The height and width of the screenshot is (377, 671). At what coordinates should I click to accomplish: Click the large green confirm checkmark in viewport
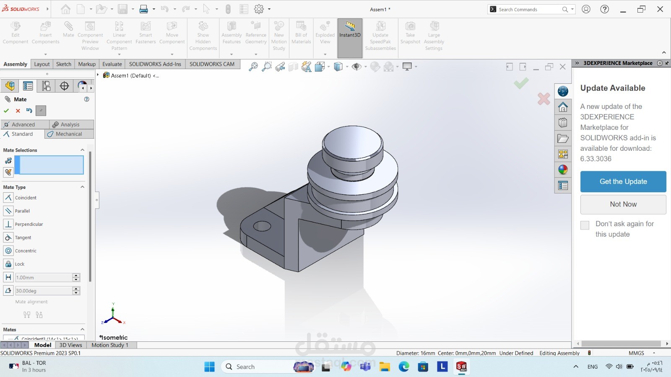coord(521,83)
